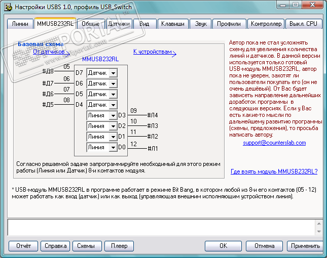This screenshot has width=327, height=258.
Task: Follow the От датчиков link
Action: click(49, 52)
